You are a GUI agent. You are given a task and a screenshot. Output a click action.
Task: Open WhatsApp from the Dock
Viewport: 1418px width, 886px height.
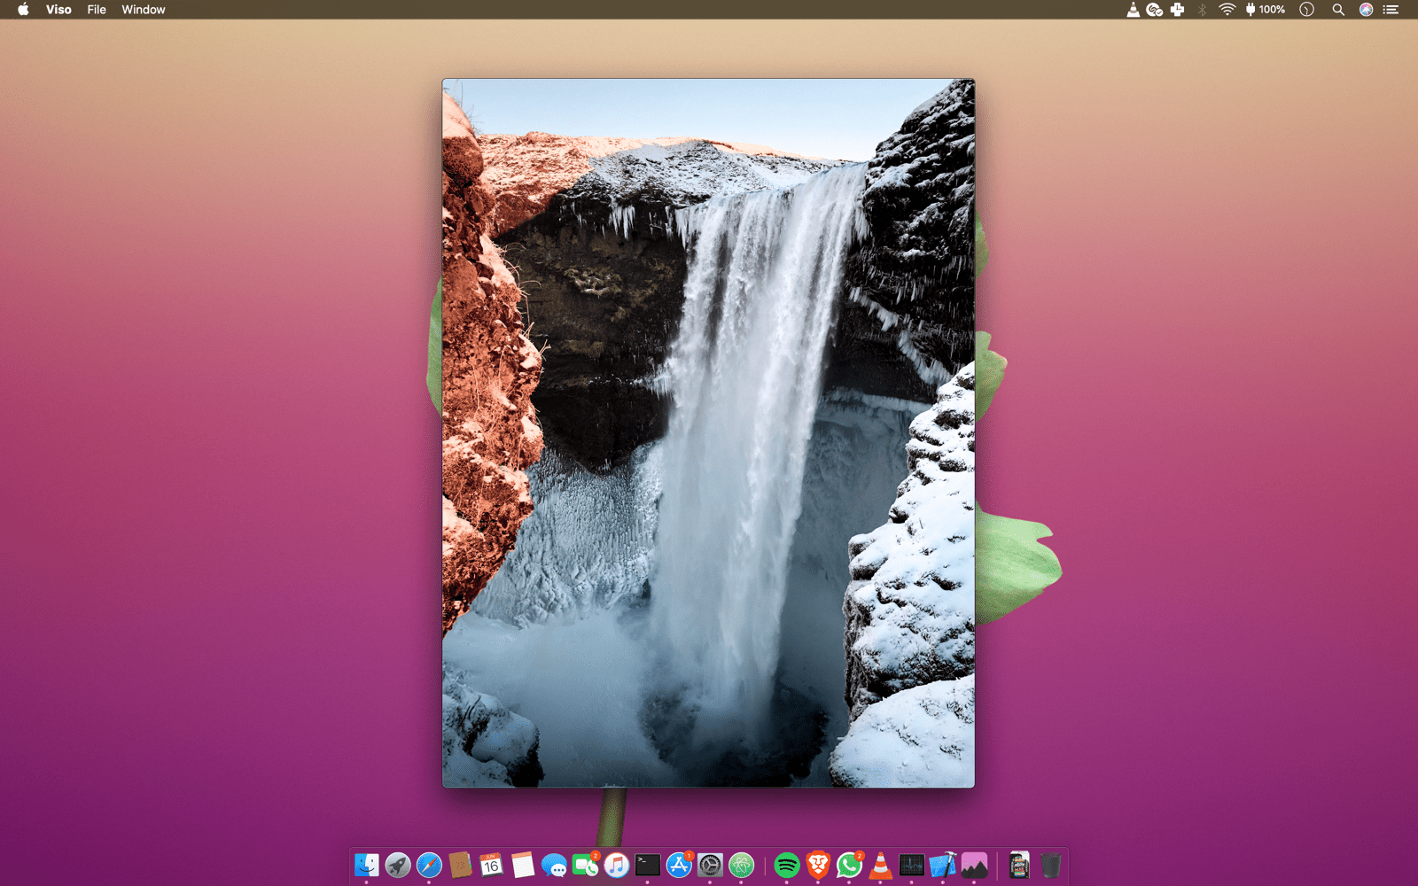849,865
